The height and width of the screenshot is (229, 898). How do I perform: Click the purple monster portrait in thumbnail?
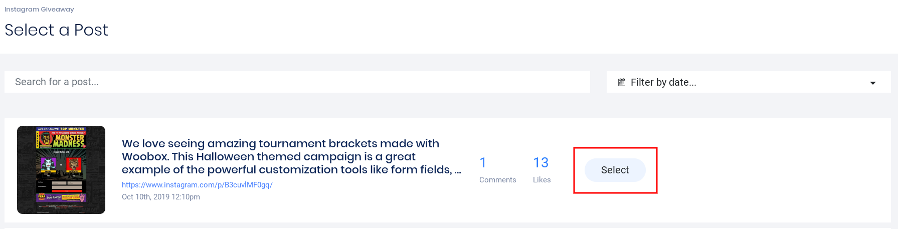click(49, 164)
